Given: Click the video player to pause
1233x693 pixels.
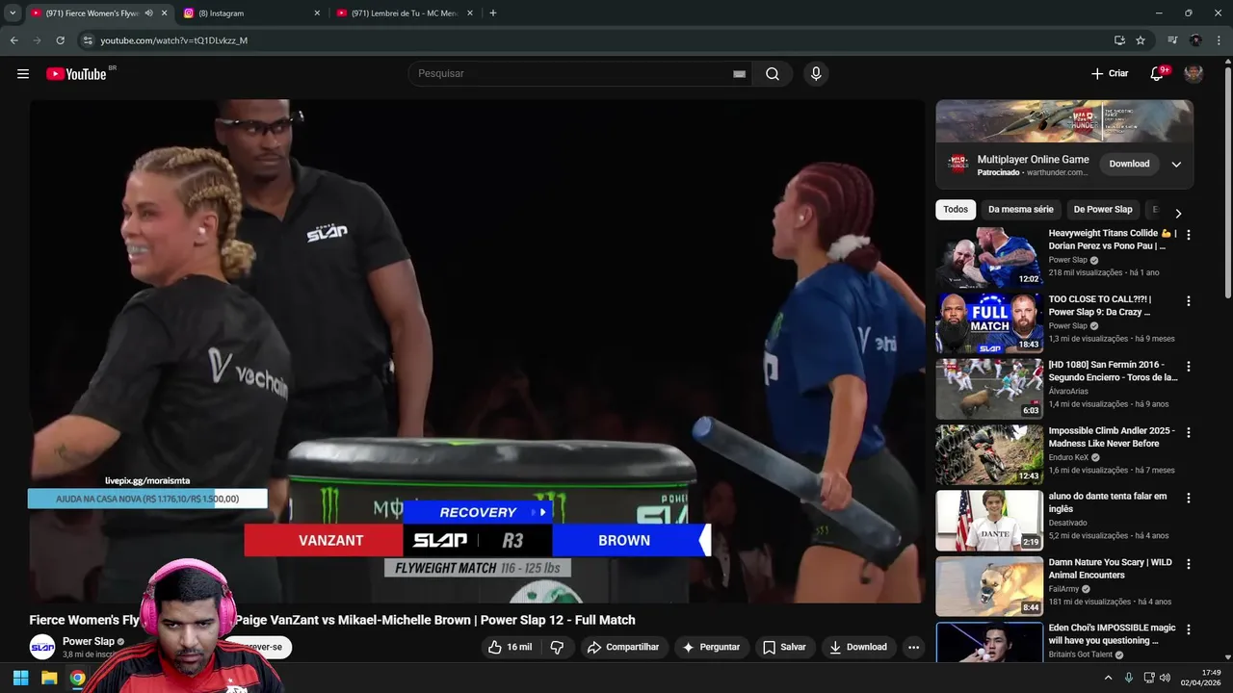Looking at the screenshot, I should 477,351.
